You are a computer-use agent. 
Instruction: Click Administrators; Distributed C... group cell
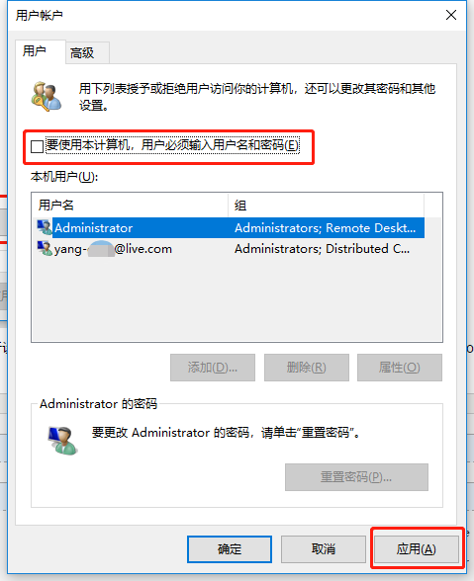coord(323,249)
